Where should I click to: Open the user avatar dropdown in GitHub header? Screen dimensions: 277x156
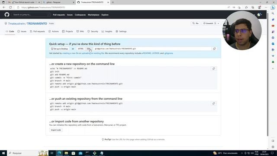pos(260,15)
